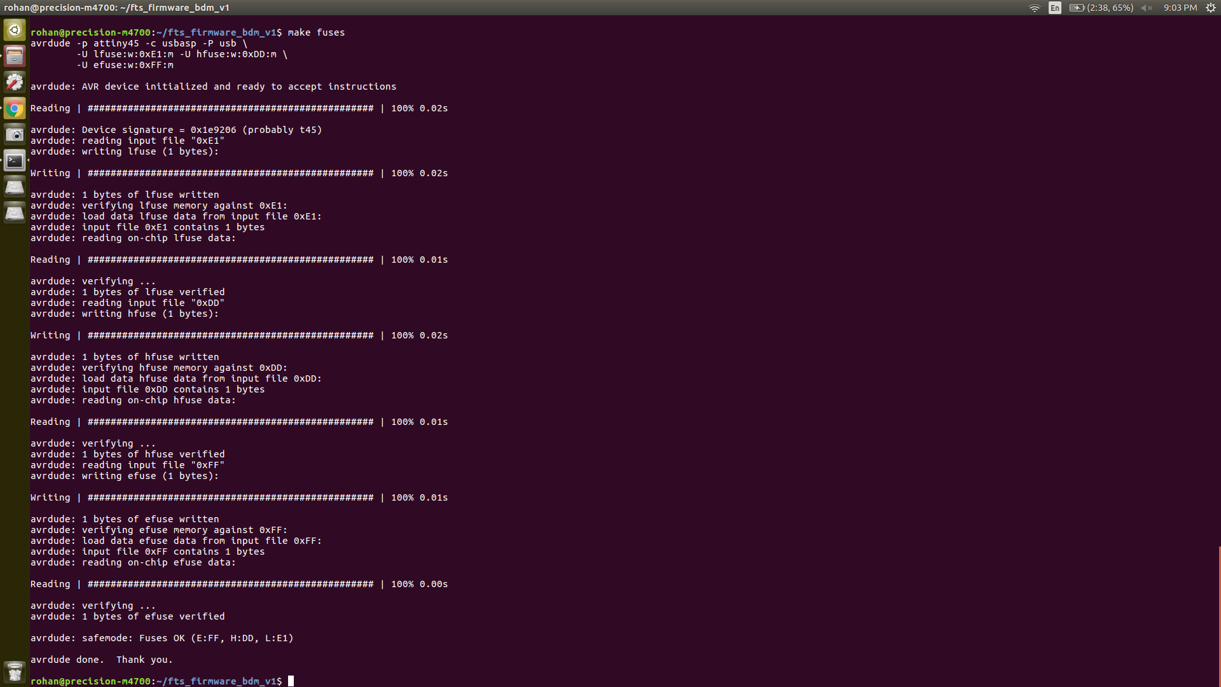Click the '-U efuse:w:0xFF:m' line

tap(125, 65)
